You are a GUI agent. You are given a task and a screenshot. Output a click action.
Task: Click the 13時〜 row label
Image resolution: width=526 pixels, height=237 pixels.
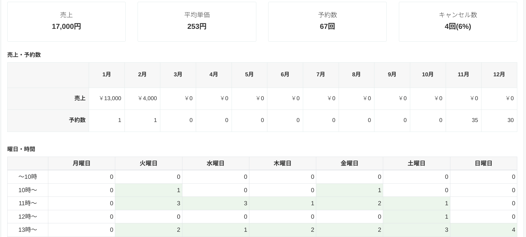28,230
